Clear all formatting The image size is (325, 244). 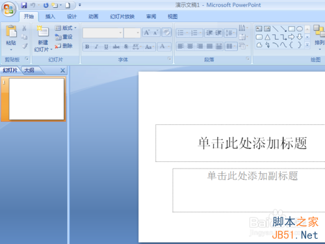[166, 33]
